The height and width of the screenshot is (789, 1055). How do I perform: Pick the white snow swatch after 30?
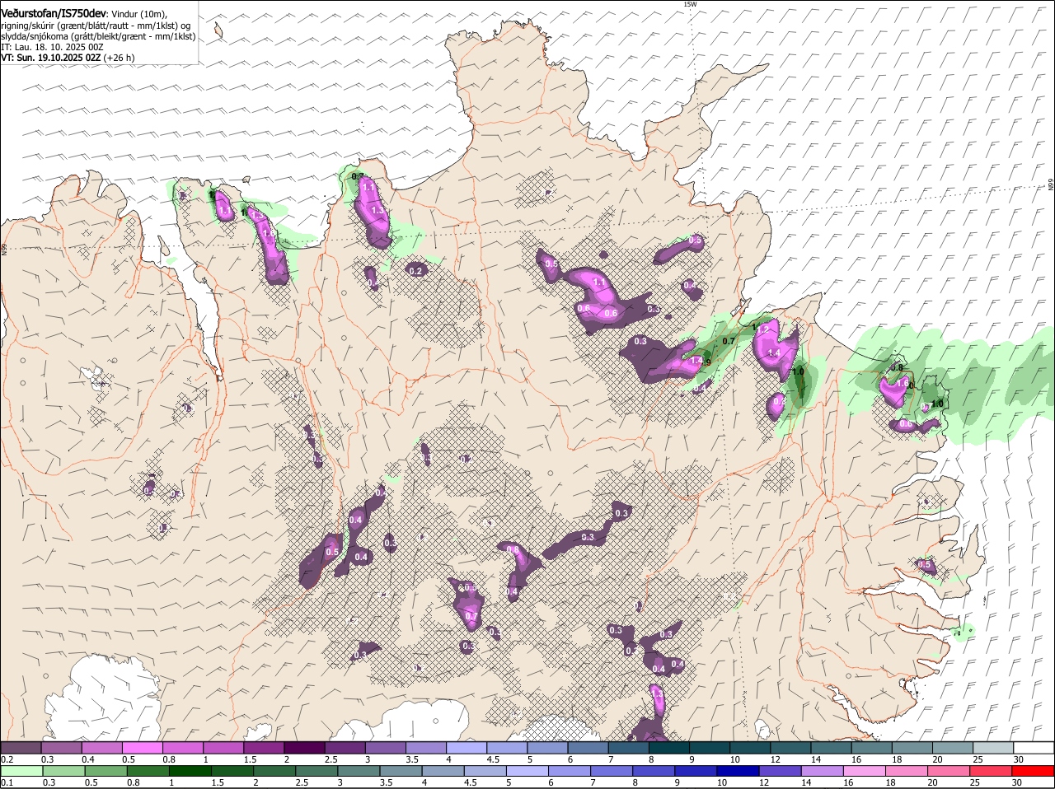click(x=1034, y=747)
